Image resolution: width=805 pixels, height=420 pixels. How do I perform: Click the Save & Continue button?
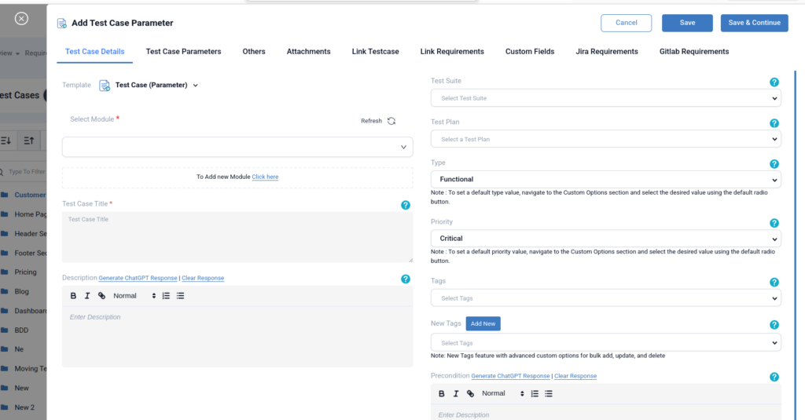point(754,23)
